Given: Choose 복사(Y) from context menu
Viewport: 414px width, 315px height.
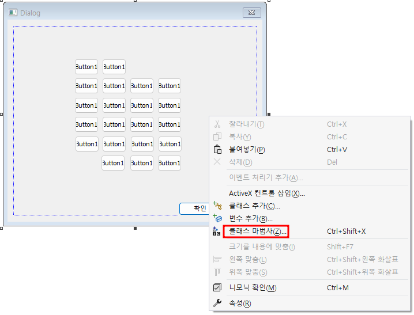Looking at the screenshot, I should pyautogui.click(x=240, y=136).
